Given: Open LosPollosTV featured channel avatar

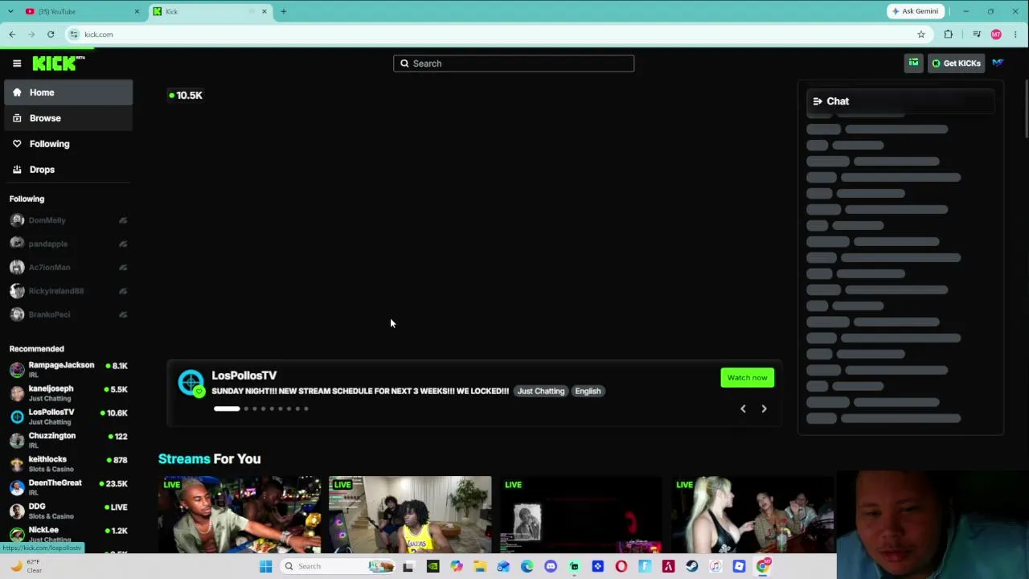Looking at the screenshot, I should [x=191, y=383].
